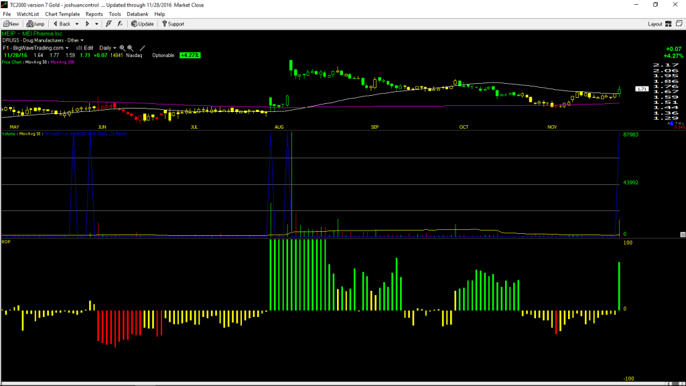The image size is (686, 386).
Task: Click the TC2000 application title icon
Action: 5,5
